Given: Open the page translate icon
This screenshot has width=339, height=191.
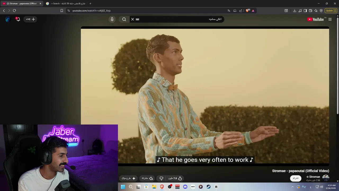Looking at the screenshot, I should (229, 11).
